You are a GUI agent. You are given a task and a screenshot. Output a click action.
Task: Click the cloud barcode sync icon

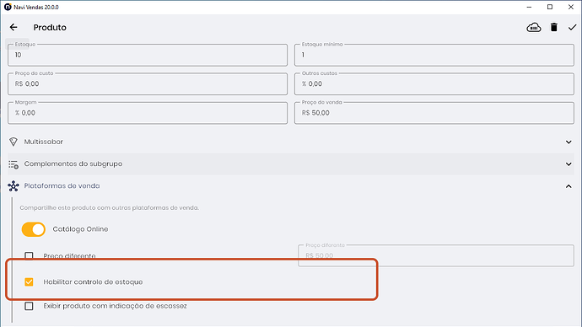(534, 28)
